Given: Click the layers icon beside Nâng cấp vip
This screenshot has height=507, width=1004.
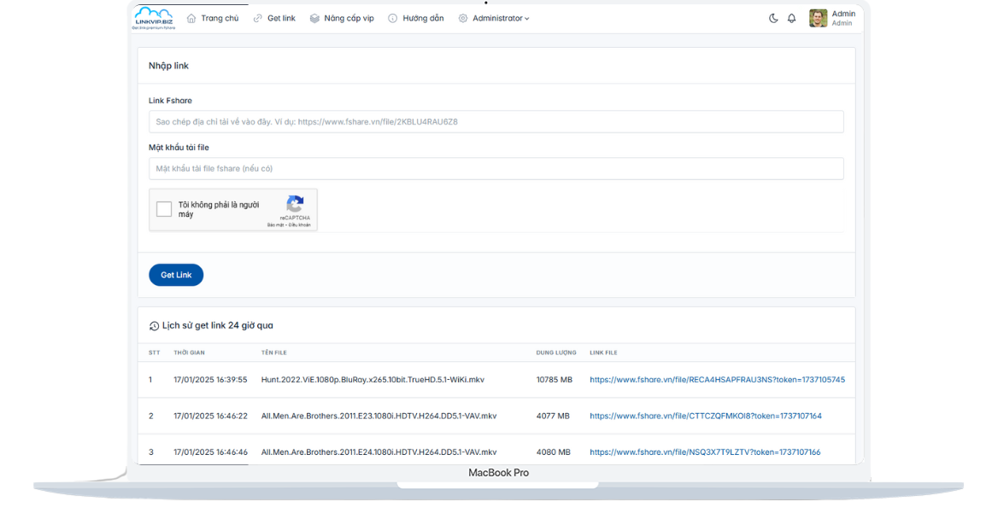Looking at the screenshot, I should point(314,18).
